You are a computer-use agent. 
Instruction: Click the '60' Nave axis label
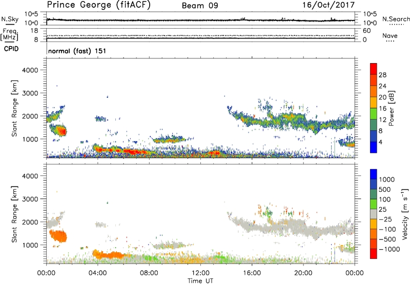coord(366,31)
